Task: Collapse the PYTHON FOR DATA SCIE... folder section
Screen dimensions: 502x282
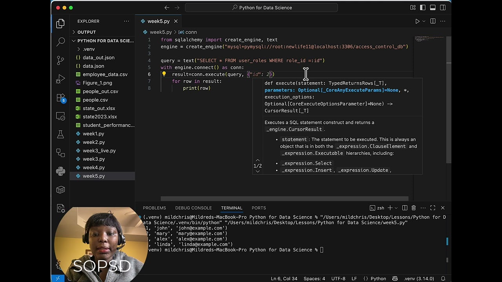Action: pos(102,41)
